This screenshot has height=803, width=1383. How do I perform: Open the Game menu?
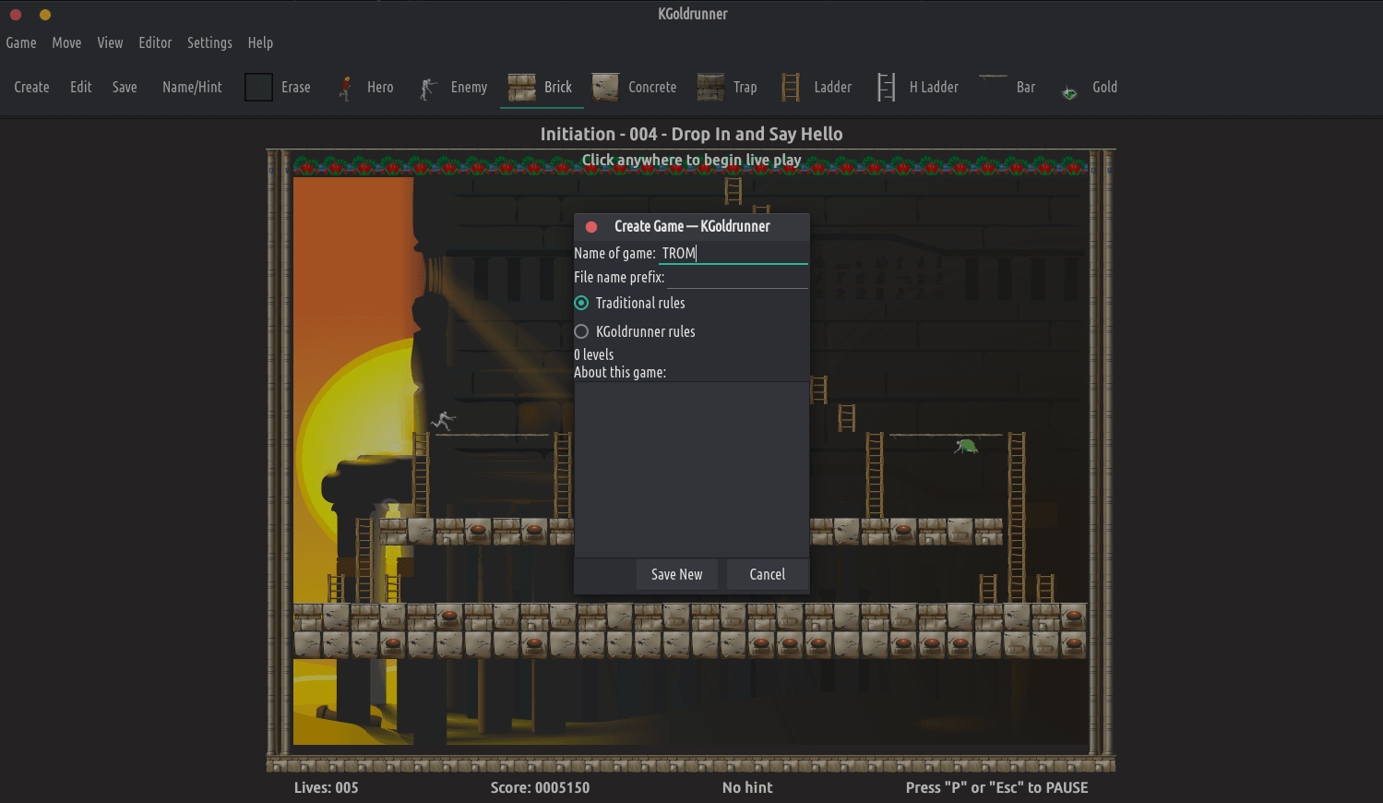[21, 42]
